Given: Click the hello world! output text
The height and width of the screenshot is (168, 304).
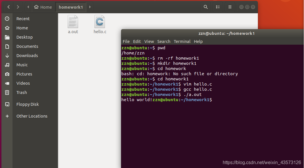Looking at the screenshot, I should pos(137,100).
